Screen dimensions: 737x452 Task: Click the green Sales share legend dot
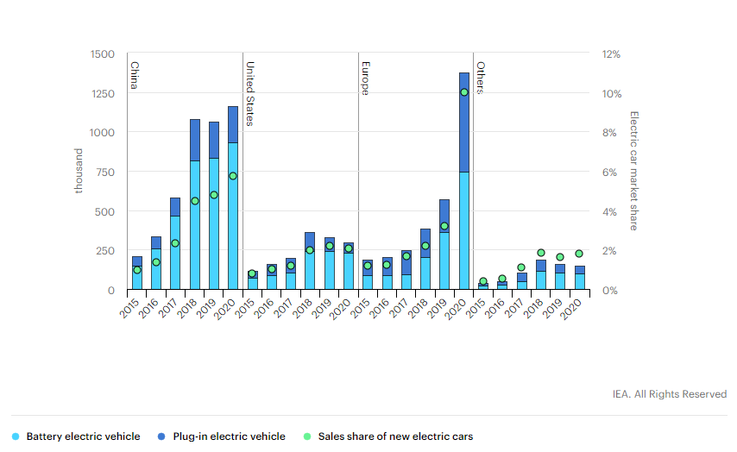[x=307, y=436]
